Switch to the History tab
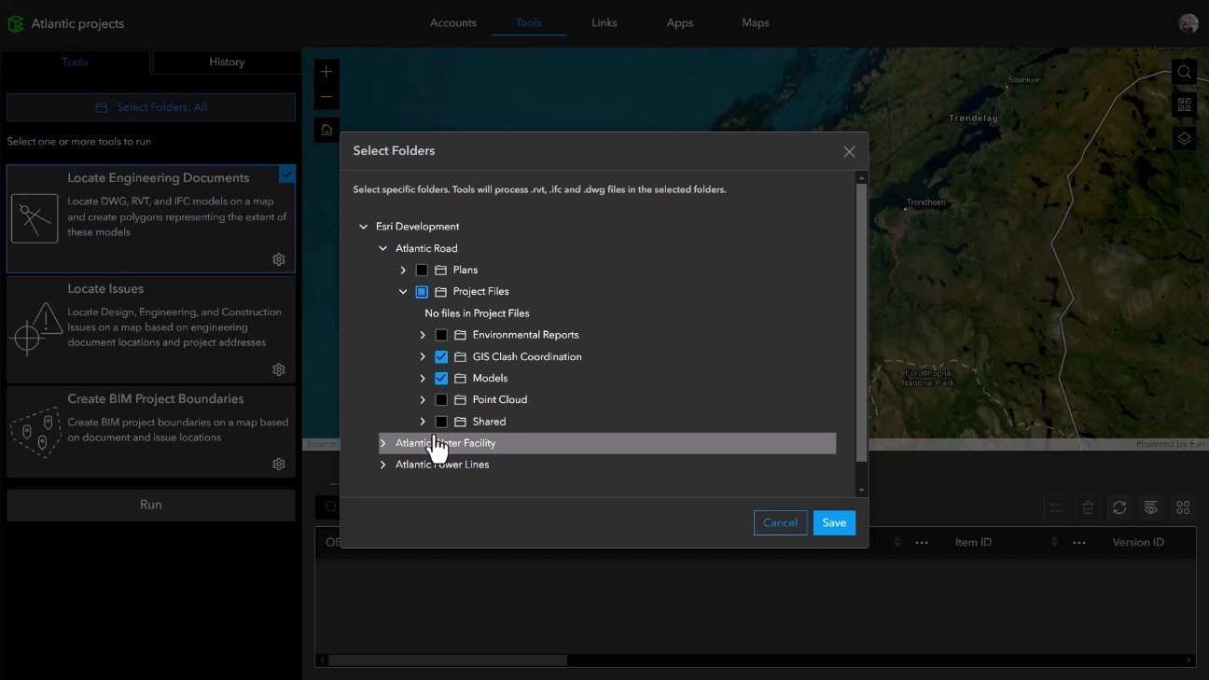The height and width of the screenshot is (680, 1209). pyautogui.click(x=226, y=62)
